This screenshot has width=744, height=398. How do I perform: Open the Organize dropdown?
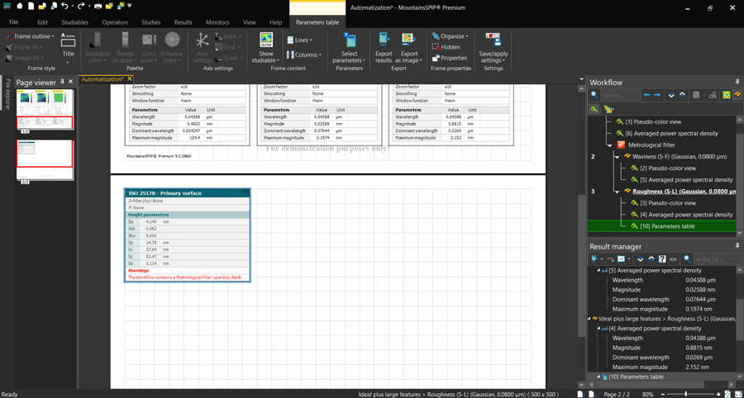[x=451, y=36]
